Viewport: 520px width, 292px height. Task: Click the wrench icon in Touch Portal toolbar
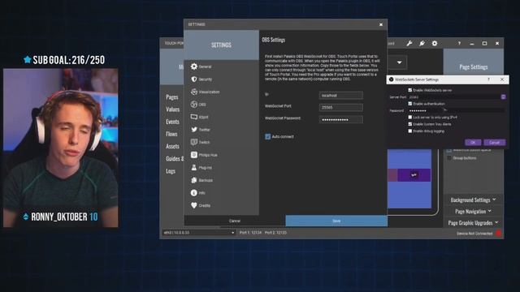pyautogui.click(x=409, y=43)
